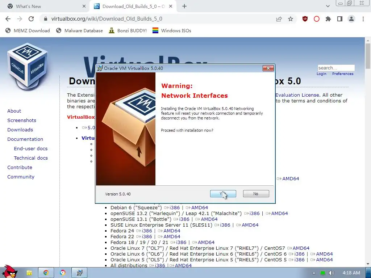The width and height of the screenshot is (371, 278).
Task: Open the Documentation sidebar link
Action: [25, 139]
